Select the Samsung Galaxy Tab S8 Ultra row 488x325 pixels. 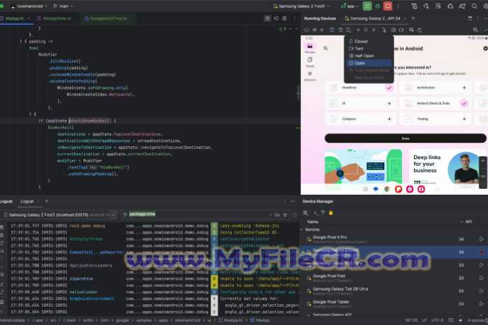(394, 291)
